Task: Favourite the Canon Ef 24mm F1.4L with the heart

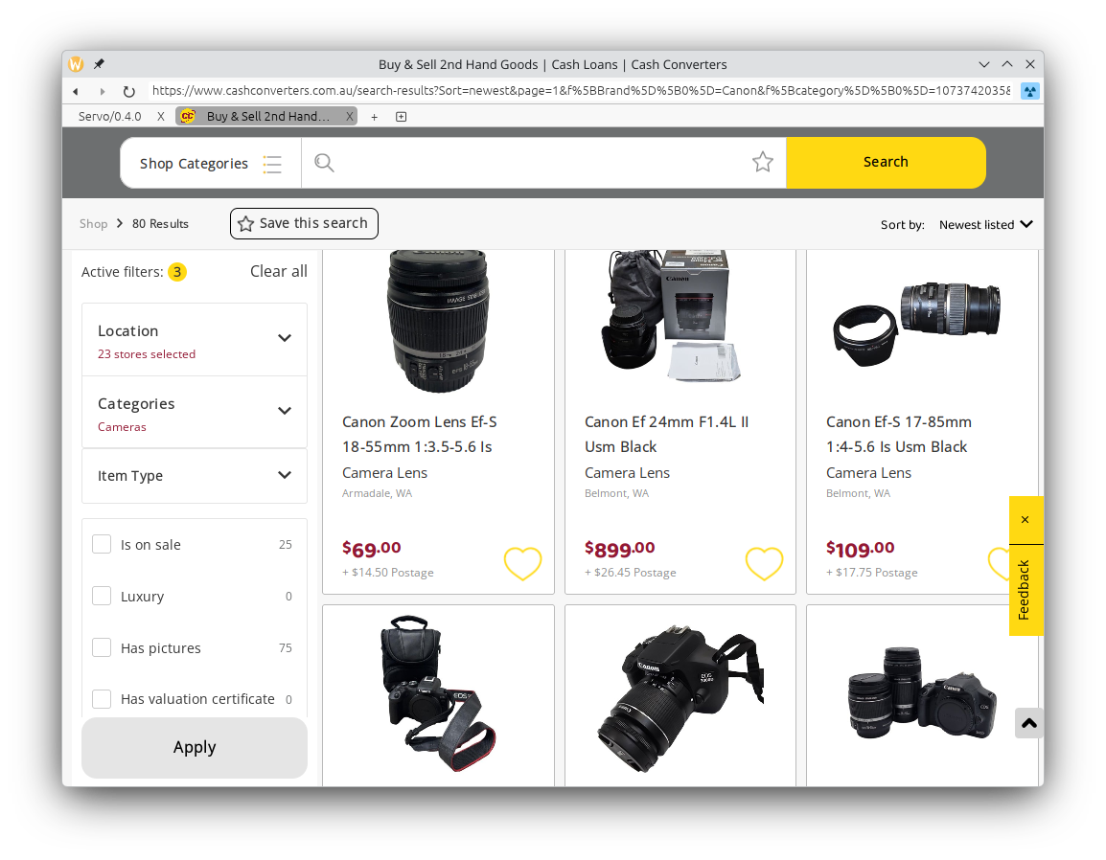Action: coord(765,563)
